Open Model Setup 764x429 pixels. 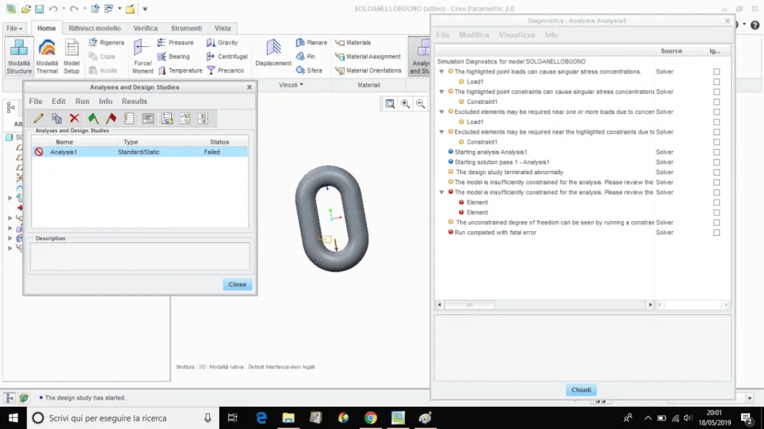(72, 56)
